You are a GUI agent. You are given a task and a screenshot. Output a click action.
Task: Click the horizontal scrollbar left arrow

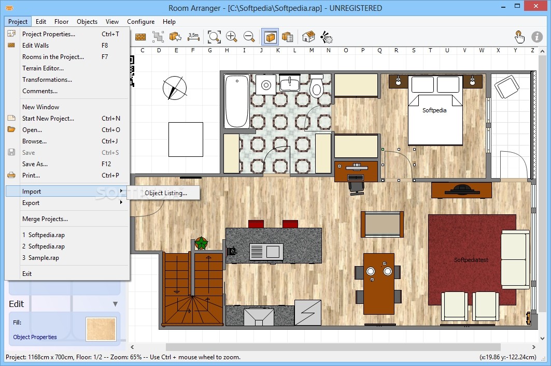[x=132, y=347]
